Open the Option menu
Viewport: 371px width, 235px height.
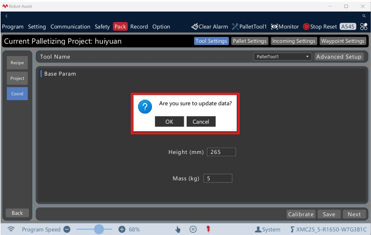tap(161, 27)
